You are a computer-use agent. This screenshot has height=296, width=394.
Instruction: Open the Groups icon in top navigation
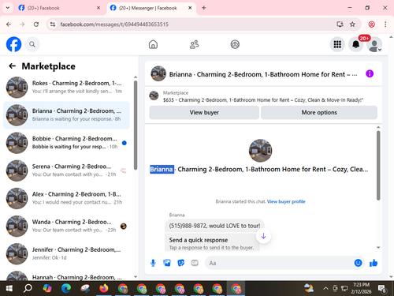tap(235, 44)
